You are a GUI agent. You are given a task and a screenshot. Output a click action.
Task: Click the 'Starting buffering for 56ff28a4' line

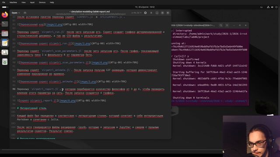point(210,72)
